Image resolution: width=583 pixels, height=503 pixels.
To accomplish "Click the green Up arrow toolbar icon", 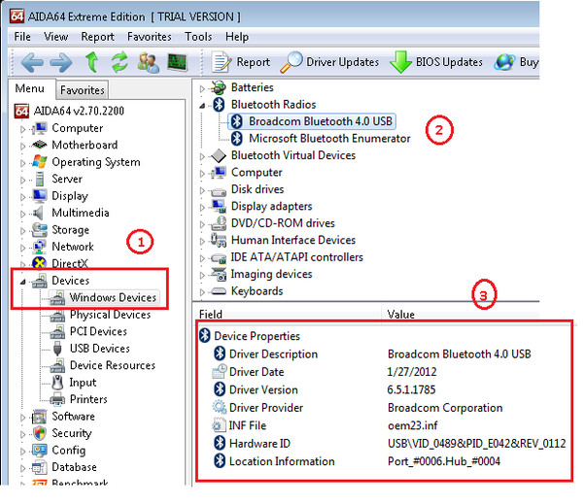I will coord(92,62).
